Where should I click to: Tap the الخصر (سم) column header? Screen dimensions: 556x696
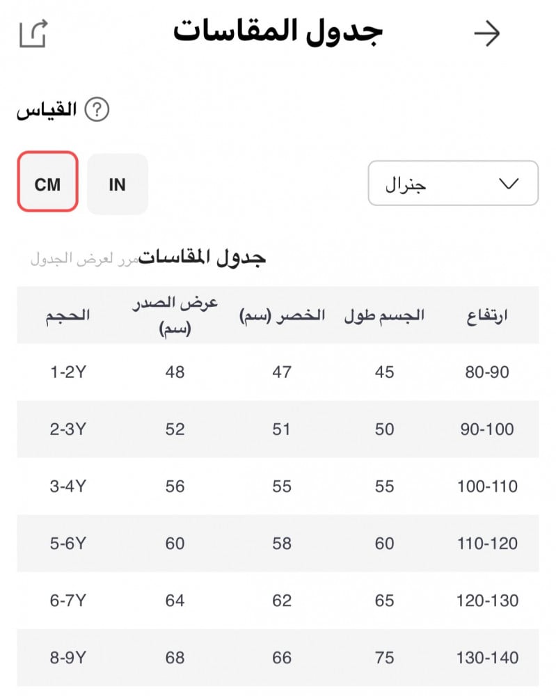(282, 315)
